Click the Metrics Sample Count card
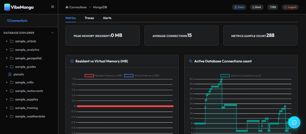 pos(260,36)
